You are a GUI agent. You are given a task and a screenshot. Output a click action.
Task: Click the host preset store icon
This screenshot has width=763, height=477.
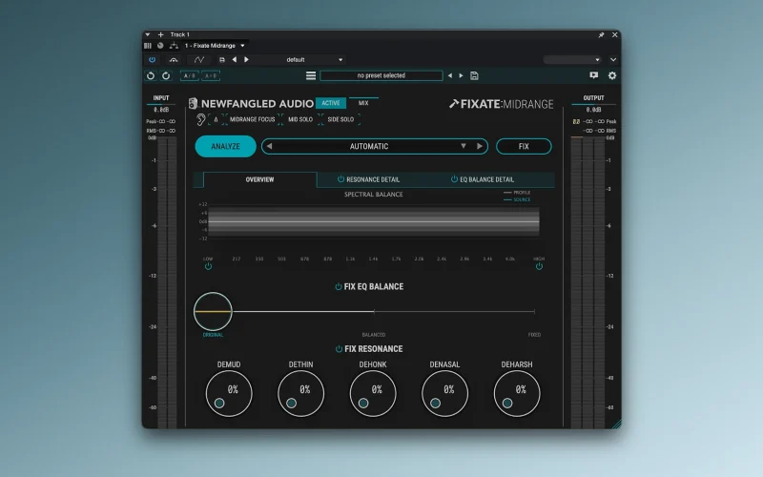click(x=222, y=60)
